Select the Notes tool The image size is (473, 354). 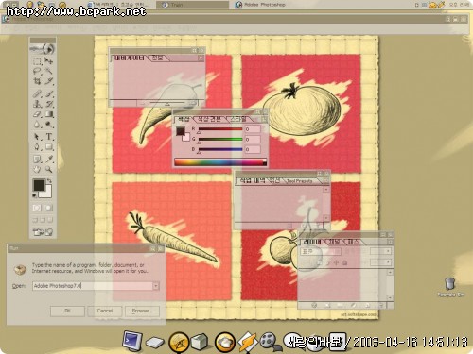[37, 160]
